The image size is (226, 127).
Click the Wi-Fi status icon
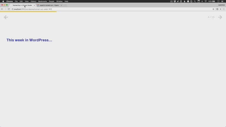coord(206,1)
